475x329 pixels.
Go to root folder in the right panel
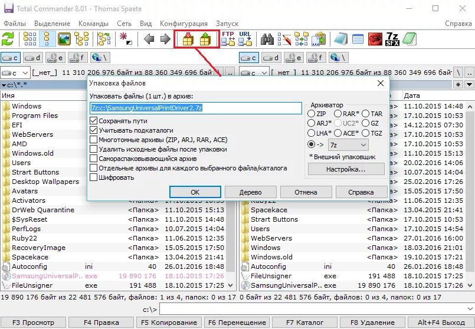[458, 73]
